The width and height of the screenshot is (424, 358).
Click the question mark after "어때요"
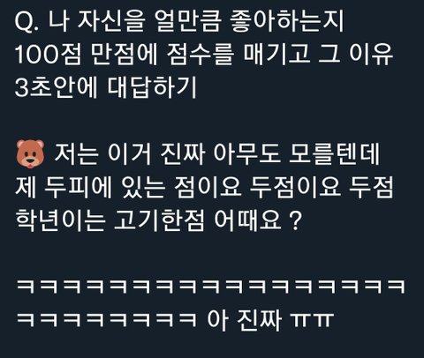click(x=296, y=220)
